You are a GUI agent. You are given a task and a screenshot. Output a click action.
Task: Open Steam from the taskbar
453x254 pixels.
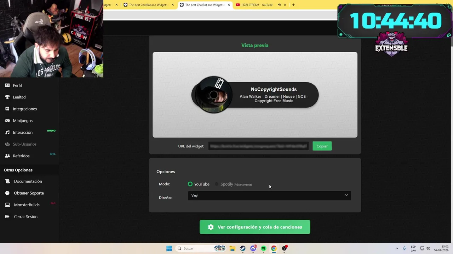click(242, 248)
